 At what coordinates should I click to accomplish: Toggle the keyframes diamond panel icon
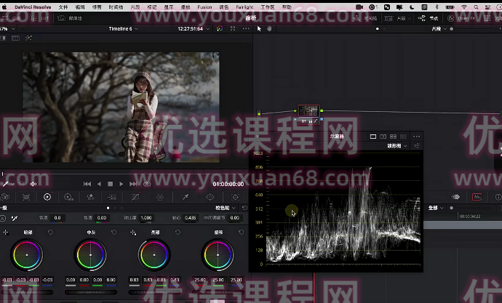click(x=456, y=197)
